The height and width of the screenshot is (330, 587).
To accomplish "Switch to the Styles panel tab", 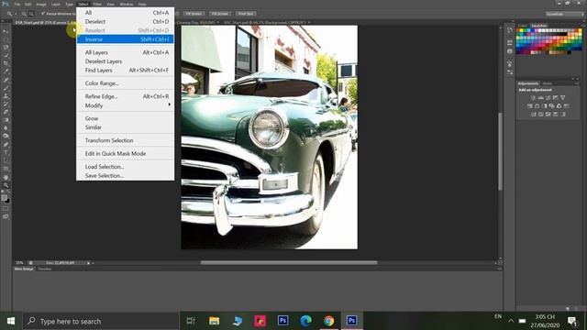I will [x=548, y=83].
